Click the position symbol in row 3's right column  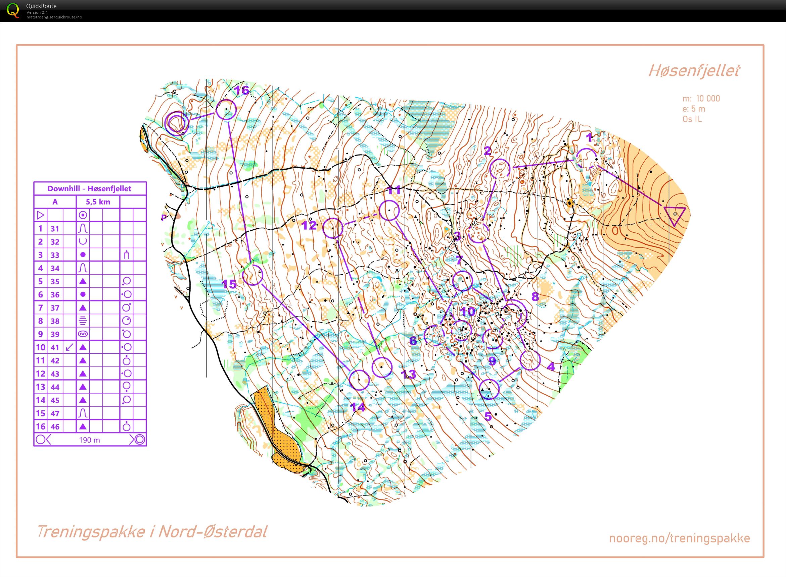click(127, 254)
